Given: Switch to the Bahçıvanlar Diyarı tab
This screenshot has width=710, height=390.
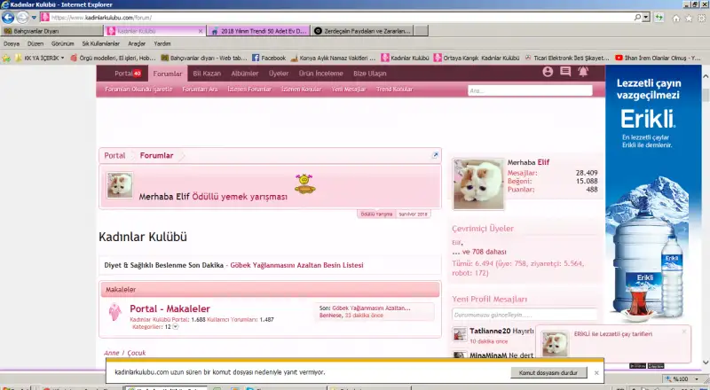Looking at the screenshot, I should point(51,31).
